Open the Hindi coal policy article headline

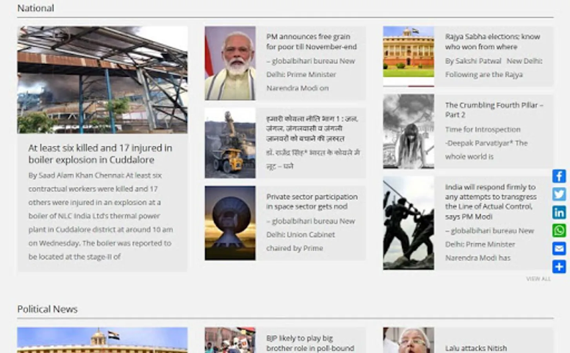pos(312,128)
